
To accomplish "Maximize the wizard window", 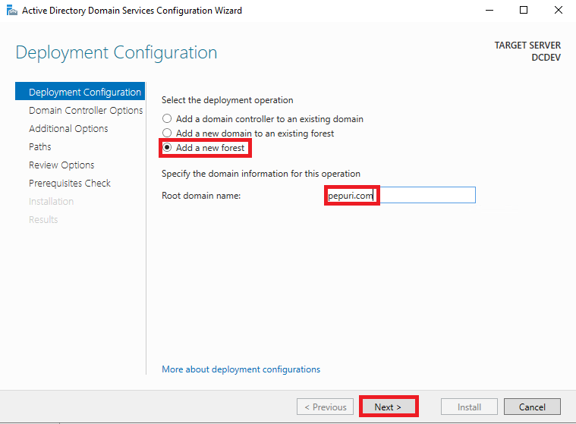I will pos(524,11).
